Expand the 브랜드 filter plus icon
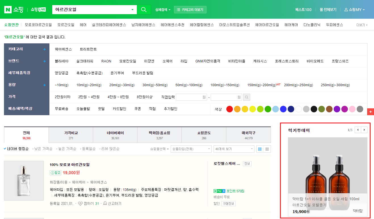374x219 pixels. pyautogui.click(x=45, y=61)
